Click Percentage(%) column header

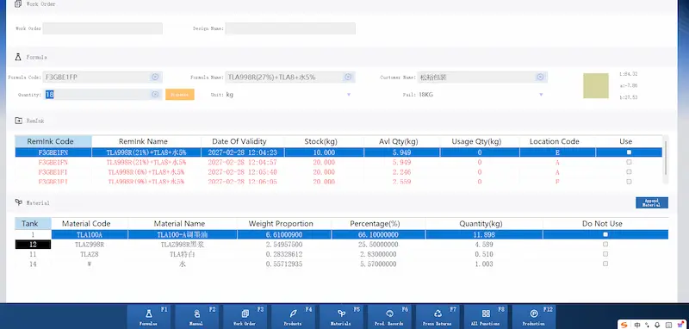(378, 224)
